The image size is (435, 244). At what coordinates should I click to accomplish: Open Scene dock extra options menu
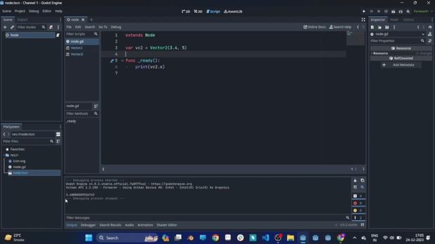tap(58, 27)
